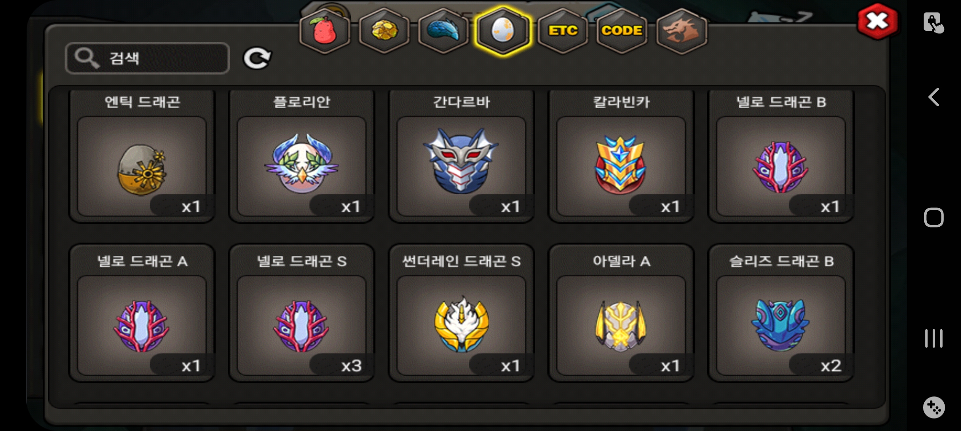This screenshot has width=961, height=431.
Task: Select the 아델라 A egg item
Action: pyautogui.click(x=621, y=313)
